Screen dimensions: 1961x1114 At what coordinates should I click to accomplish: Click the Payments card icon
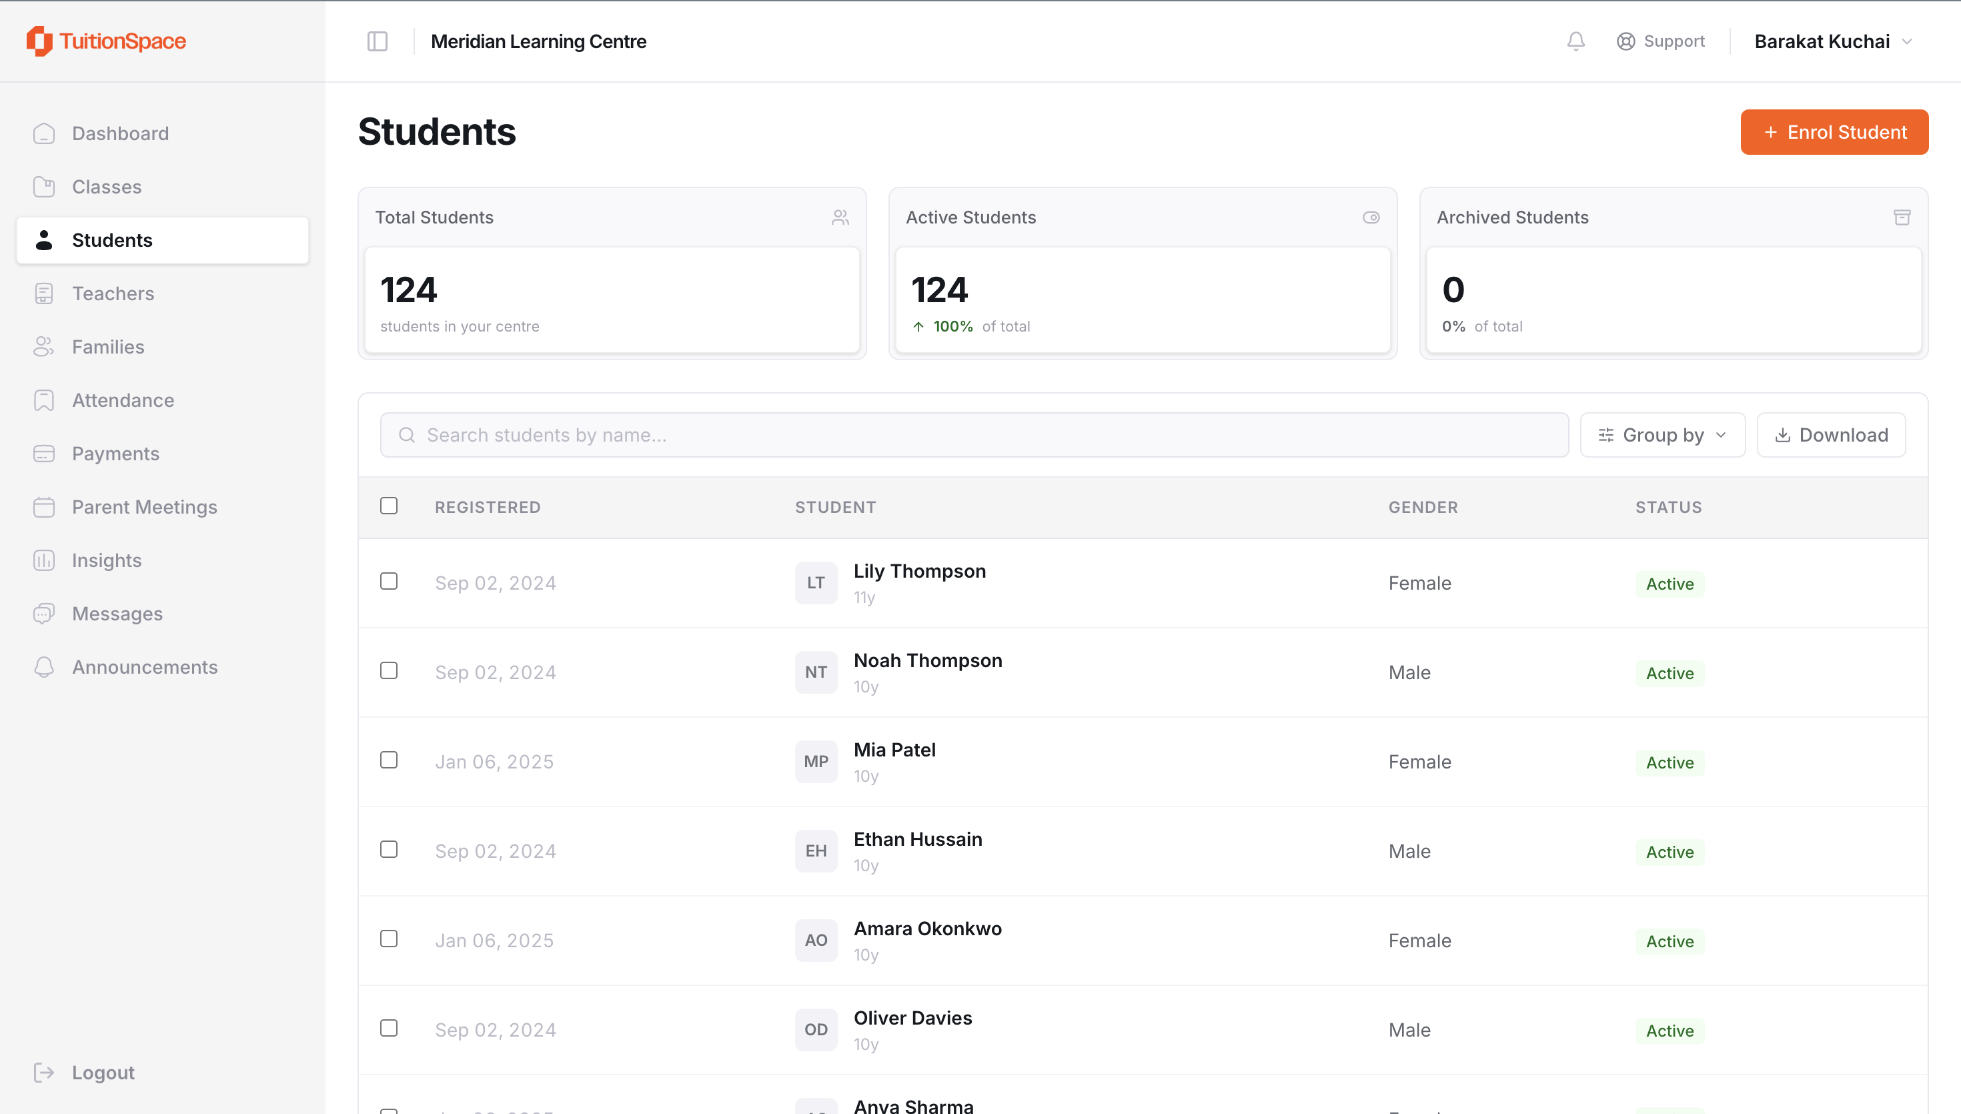tap(45, 454)
